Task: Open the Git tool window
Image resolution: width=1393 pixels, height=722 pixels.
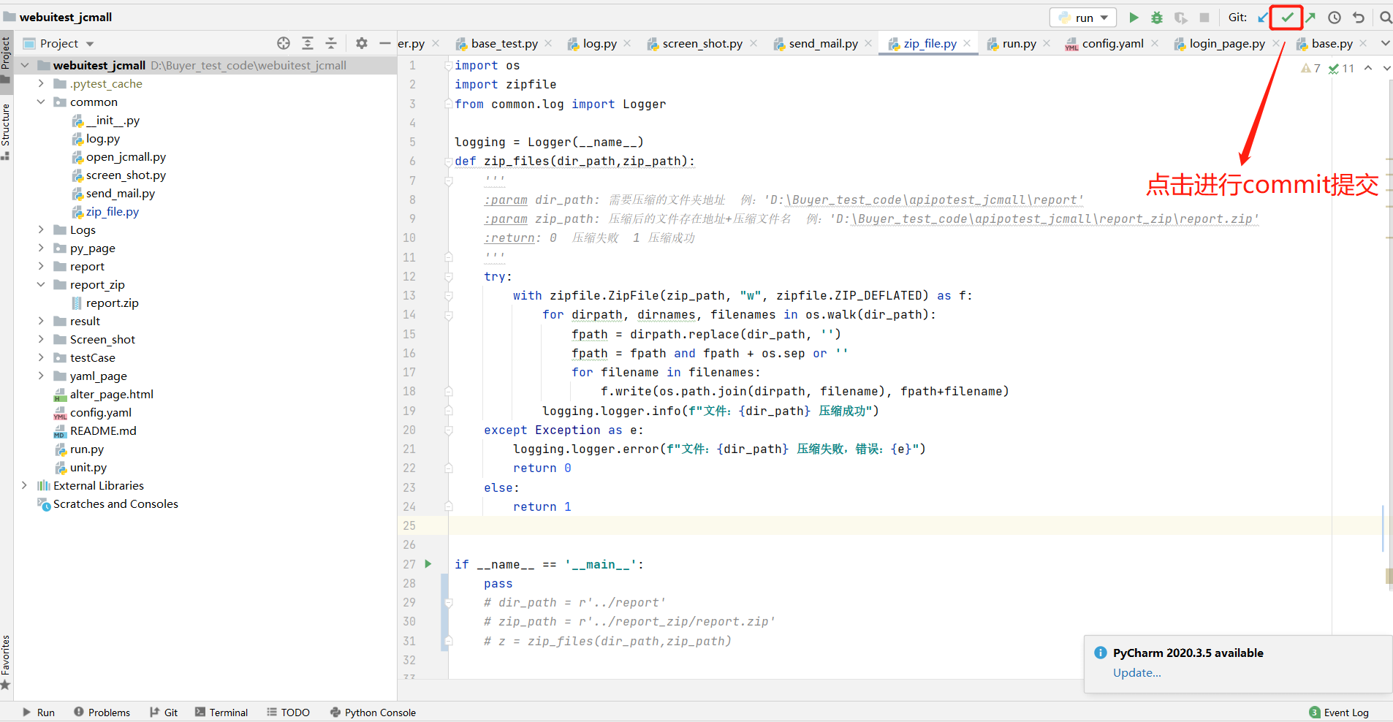Action: pos(164,712)
